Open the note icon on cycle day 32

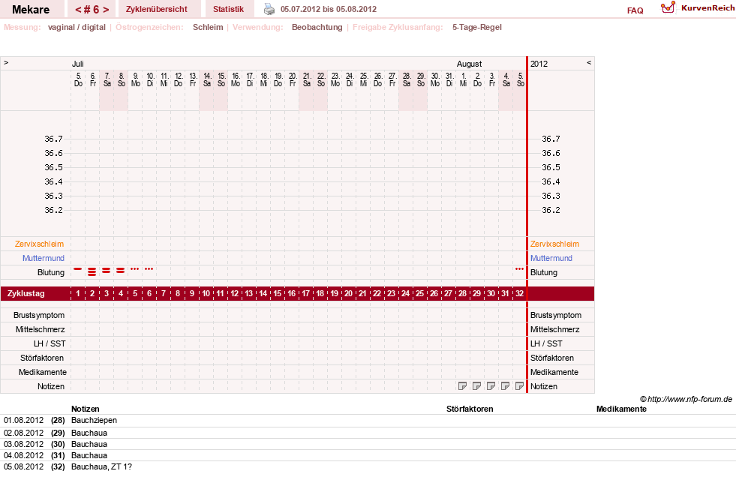(x=519, y=385)
